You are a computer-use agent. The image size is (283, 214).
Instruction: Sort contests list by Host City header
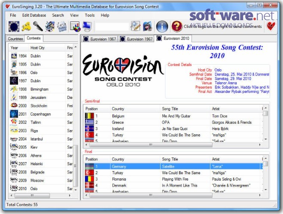[x=47, y=48]
